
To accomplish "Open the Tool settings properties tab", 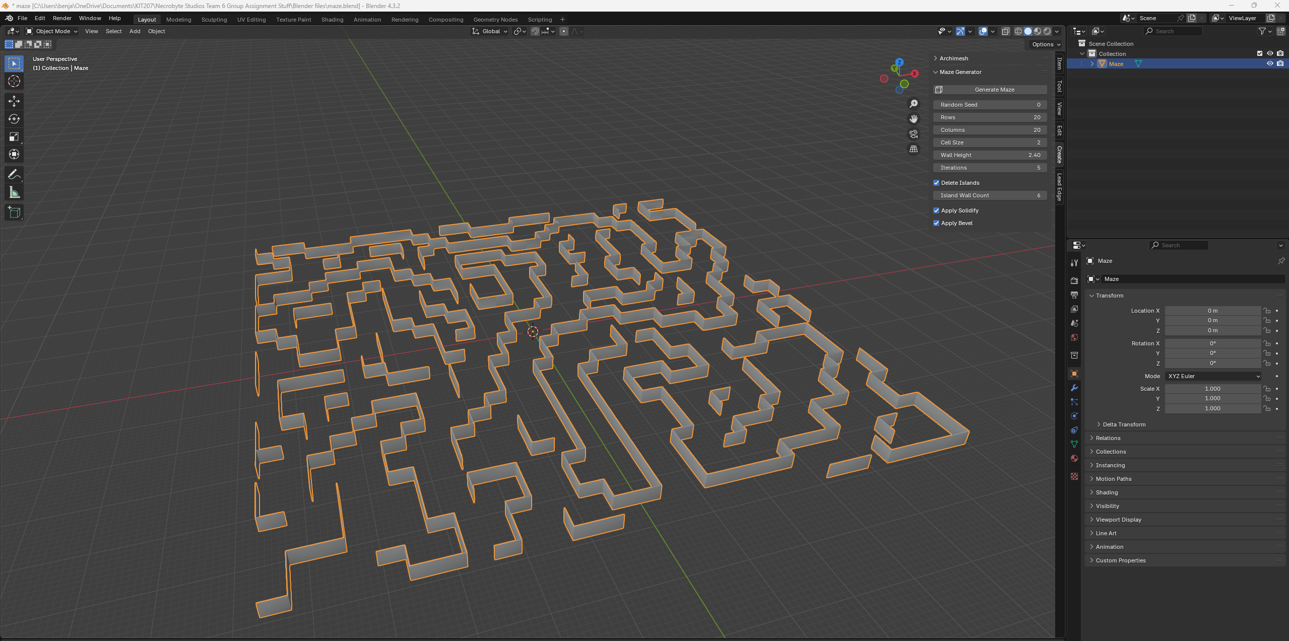I will click(x=1074, y=262).
